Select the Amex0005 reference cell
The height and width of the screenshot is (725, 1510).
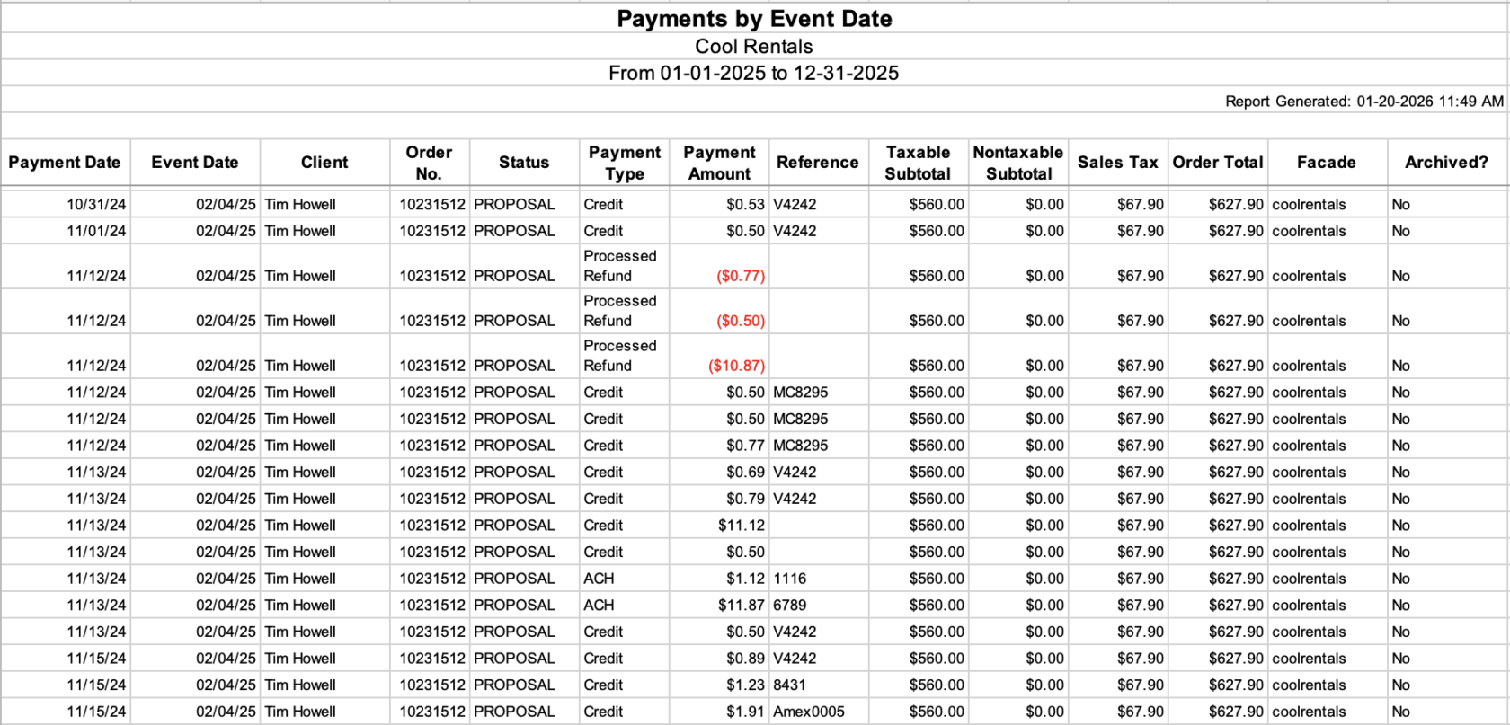coord(809,712)
